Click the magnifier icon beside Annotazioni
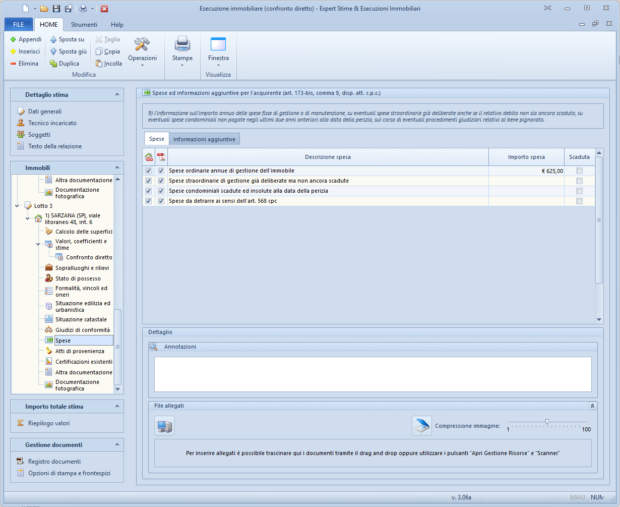Viewport: 620px width, 507px height. click(x=153, y=347)
